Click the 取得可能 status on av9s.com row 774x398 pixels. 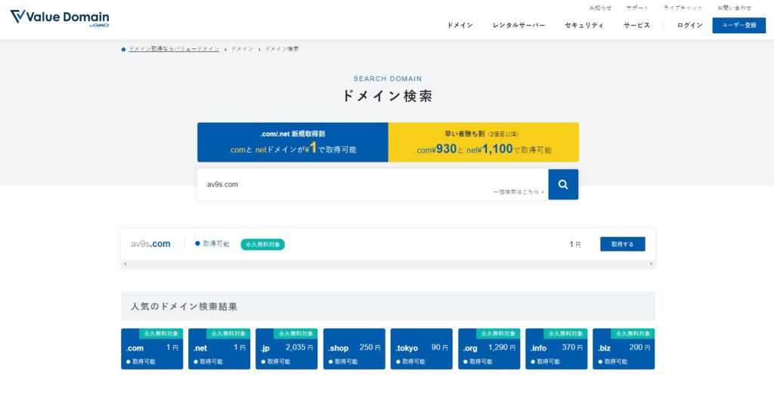[x=212, y=244]
